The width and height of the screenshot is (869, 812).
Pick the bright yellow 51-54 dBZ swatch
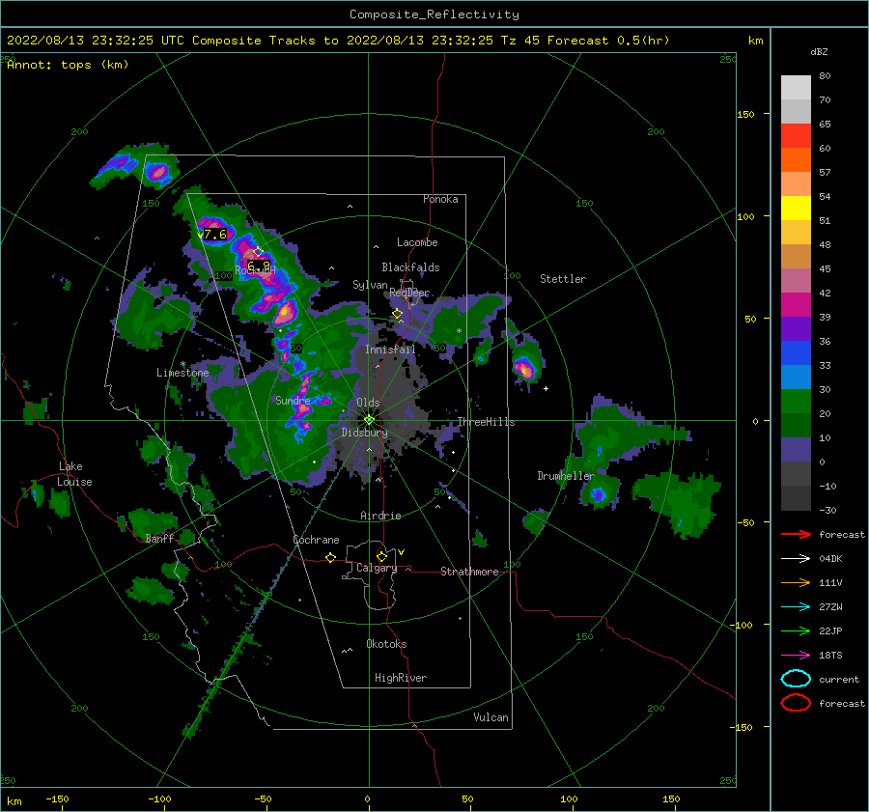pos(796,208)
